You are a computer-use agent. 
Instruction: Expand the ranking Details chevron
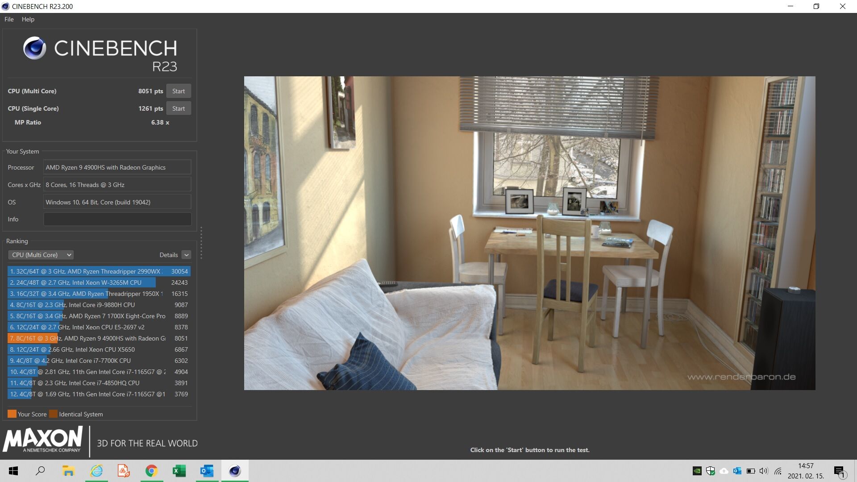(x=187, y=255)
